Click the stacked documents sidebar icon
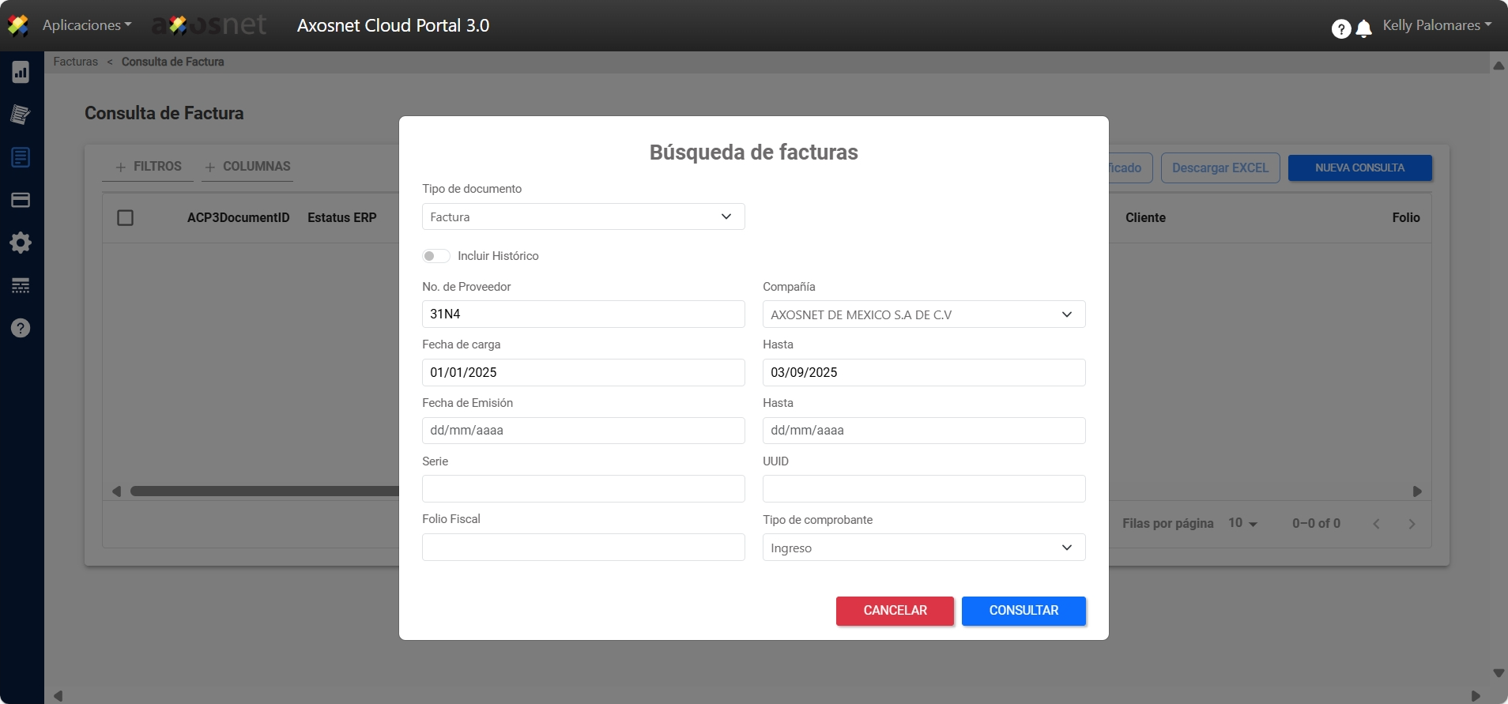Screen dimensions: 1508x704 [21, 115]
